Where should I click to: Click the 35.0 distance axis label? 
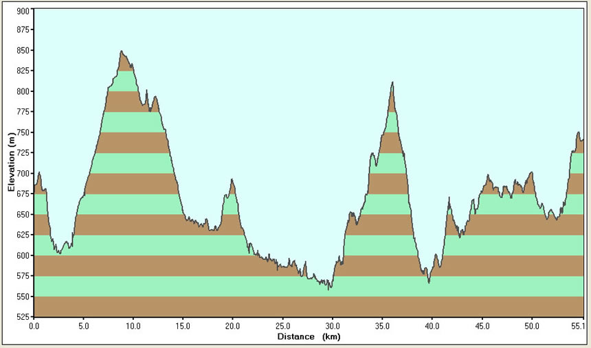pyautogui.click(x=382, y=326)
